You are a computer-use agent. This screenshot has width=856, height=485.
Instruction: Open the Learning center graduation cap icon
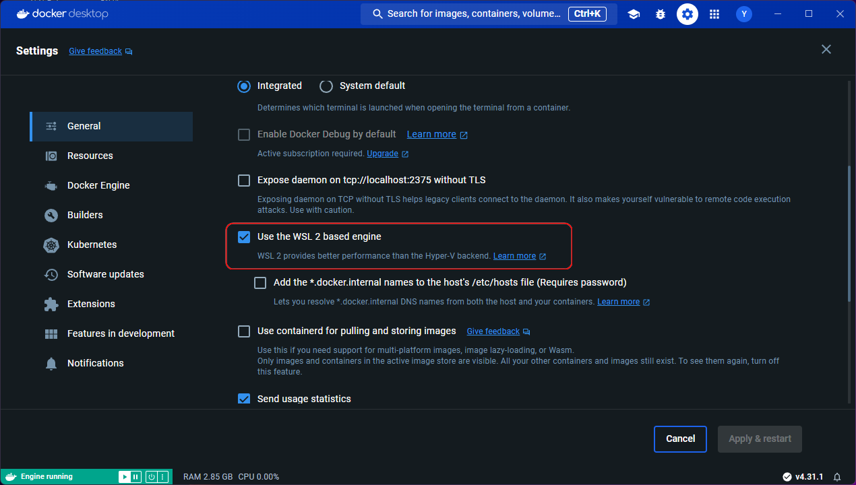pyautogui.click(x=634, y=14)
